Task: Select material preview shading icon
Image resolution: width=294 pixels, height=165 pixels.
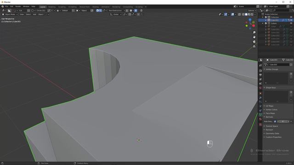Action: [x=249, y=14]
